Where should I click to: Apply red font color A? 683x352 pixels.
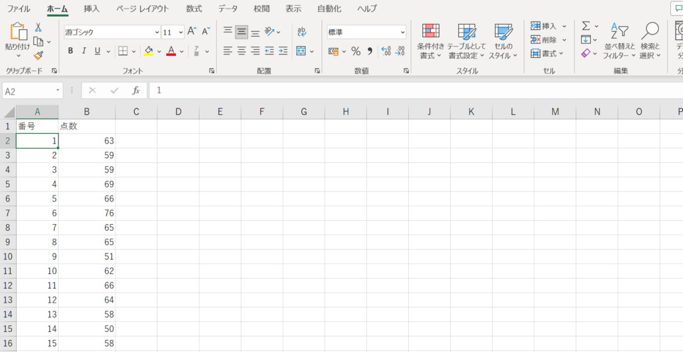coord(171,51)
